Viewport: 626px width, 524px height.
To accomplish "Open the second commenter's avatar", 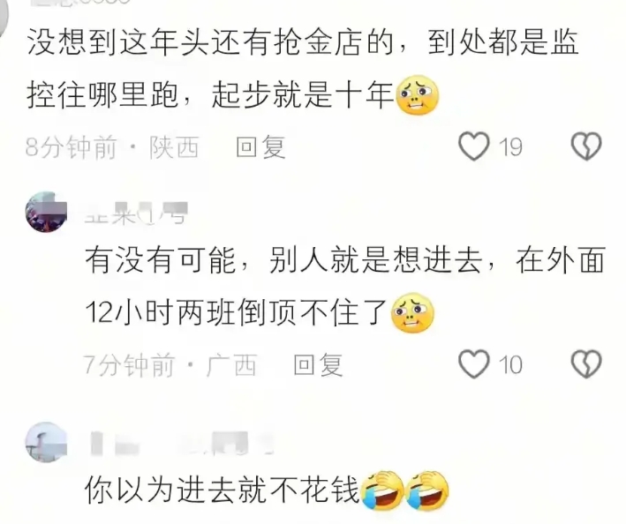I will click(46, 212).
